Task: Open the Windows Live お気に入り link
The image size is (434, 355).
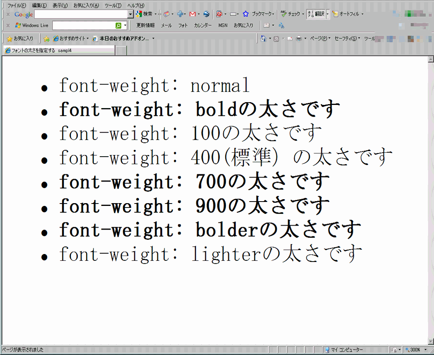Action: 243,26
